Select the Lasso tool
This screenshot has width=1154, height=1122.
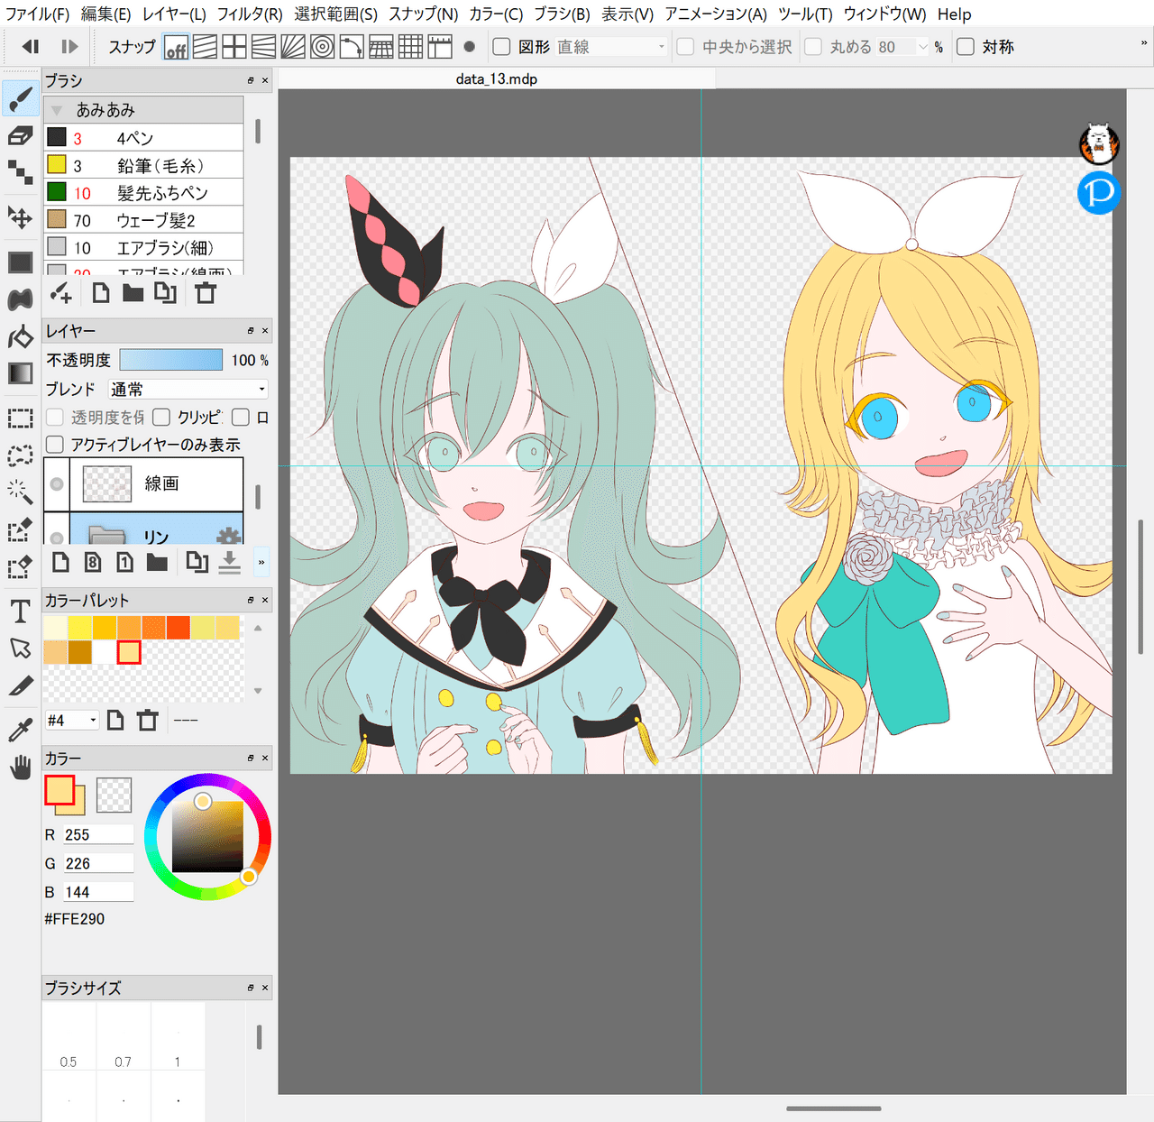(20, 455)
